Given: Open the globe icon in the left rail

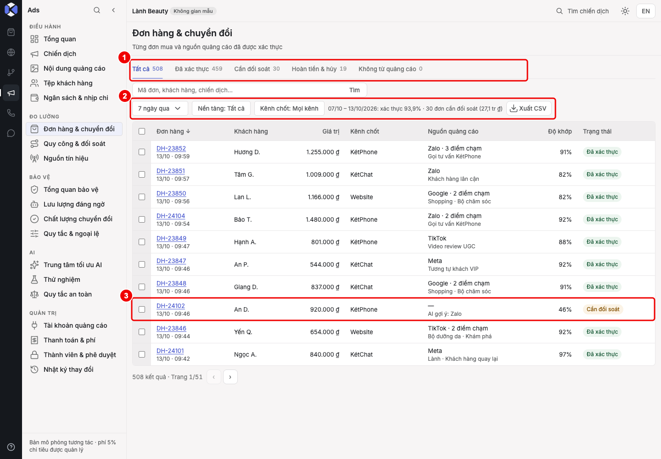Looking at the screenshot, I should (x=11, y=52).
